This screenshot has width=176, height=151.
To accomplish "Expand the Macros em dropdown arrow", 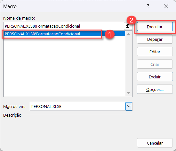I will click(x=129, y=106).
